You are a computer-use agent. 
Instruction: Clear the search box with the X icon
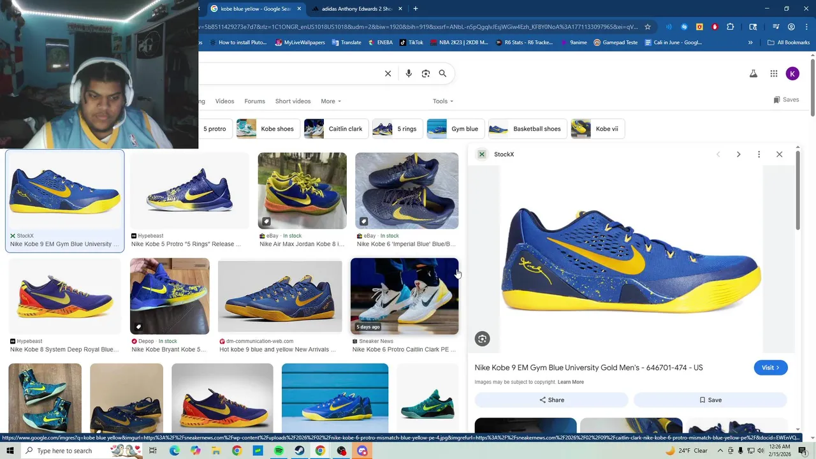(388, 73)
